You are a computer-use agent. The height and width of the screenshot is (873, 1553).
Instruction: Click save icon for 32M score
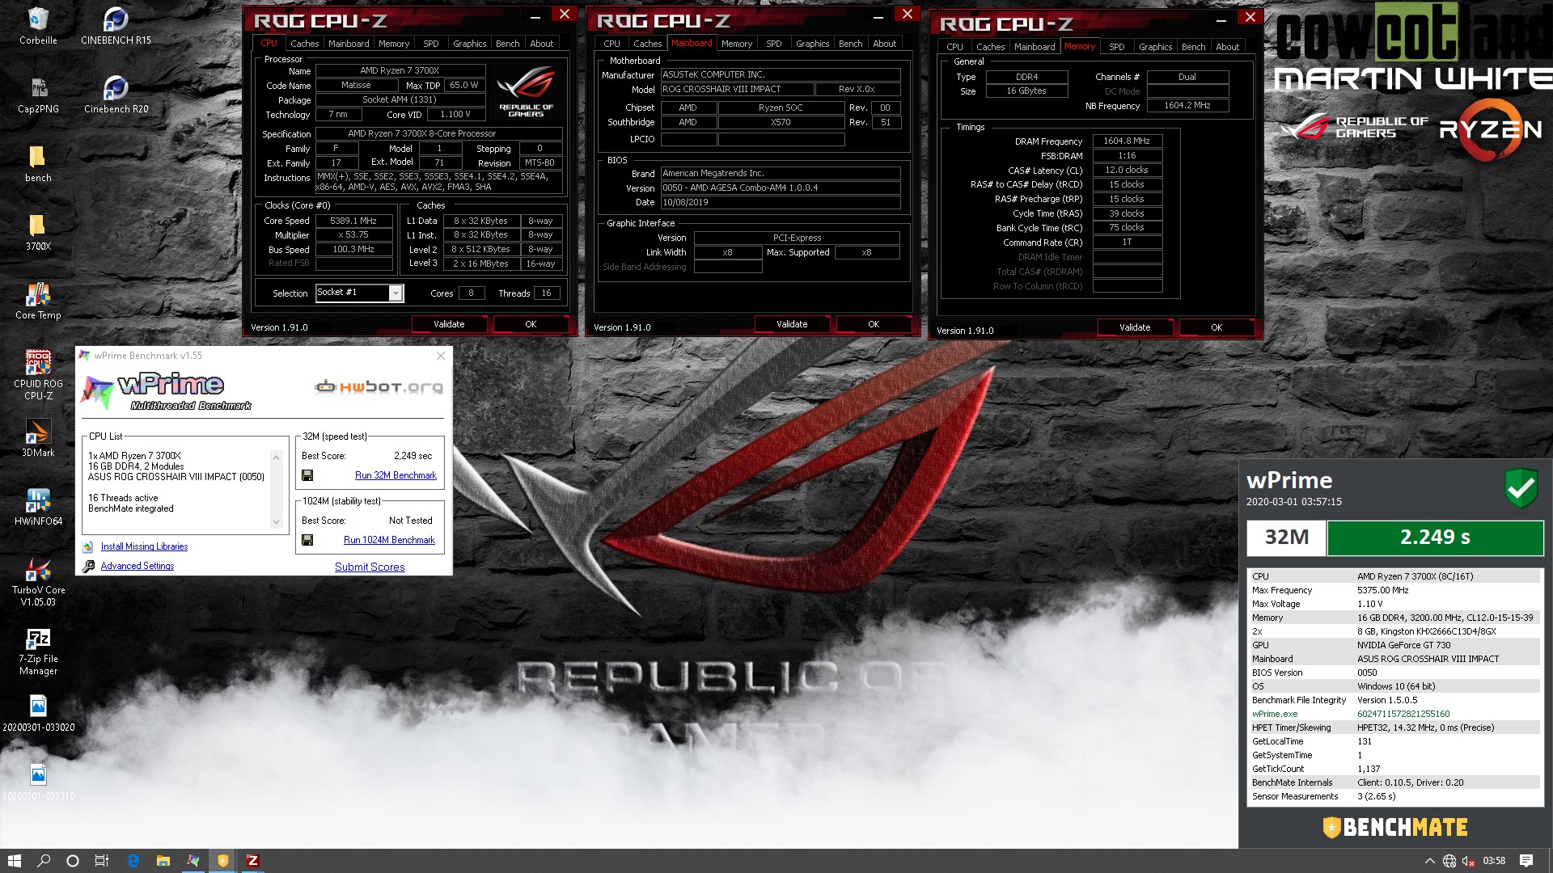(307, 475)
